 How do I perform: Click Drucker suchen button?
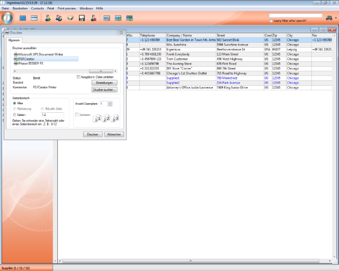(x=104, y=89)
